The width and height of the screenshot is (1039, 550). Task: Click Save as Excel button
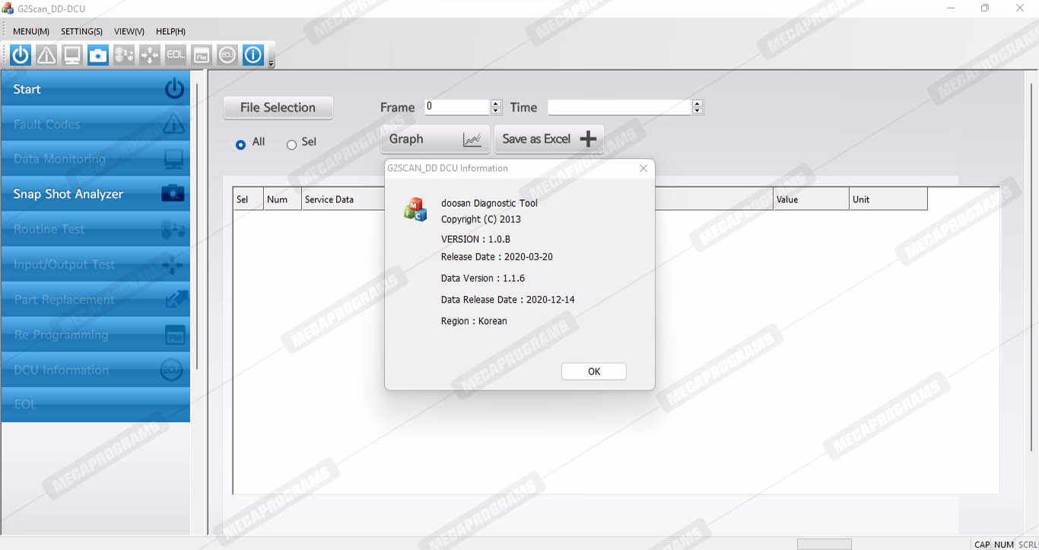point(548,139)
